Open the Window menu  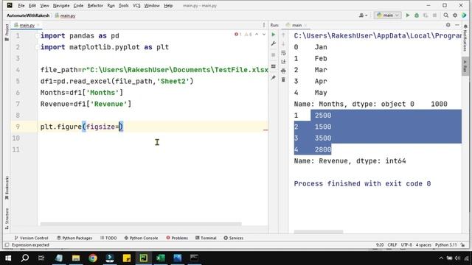[152, 5]
